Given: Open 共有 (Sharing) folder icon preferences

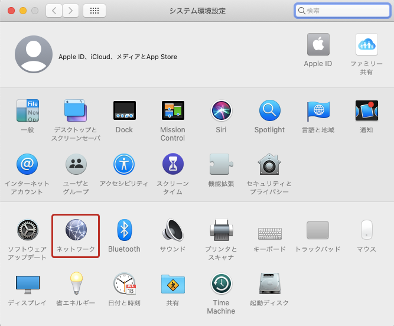Looking at the screenshot, I should tap(173, 284).
